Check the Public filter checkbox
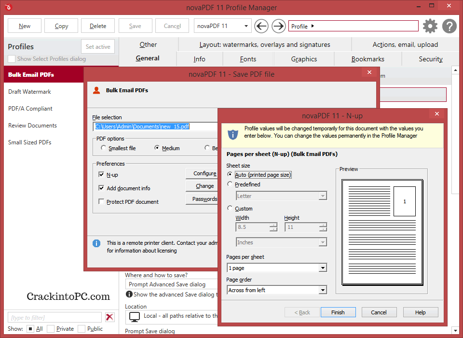Viewport: 463px width, 338px height. [x=82, y=328]
